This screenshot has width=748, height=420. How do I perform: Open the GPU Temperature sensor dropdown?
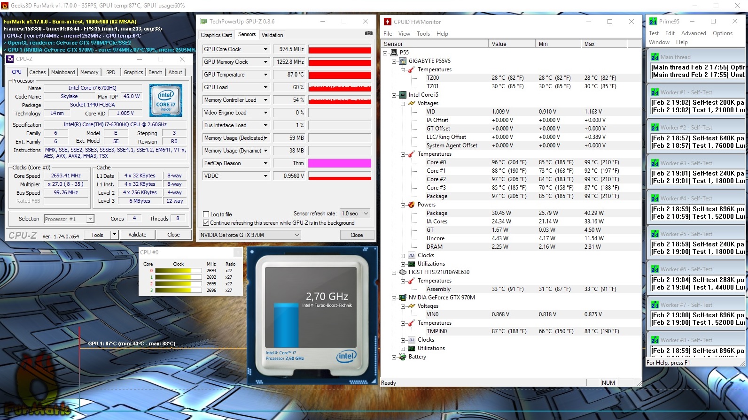(265, 75)
